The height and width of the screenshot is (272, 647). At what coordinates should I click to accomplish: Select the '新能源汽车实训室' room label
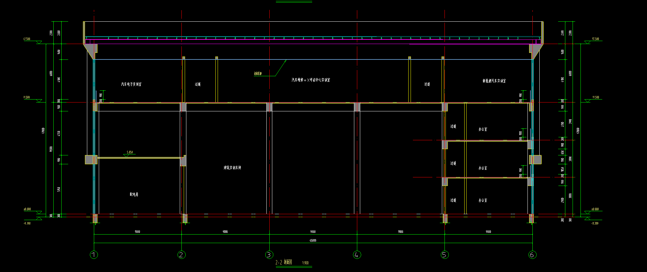[494, 80]
